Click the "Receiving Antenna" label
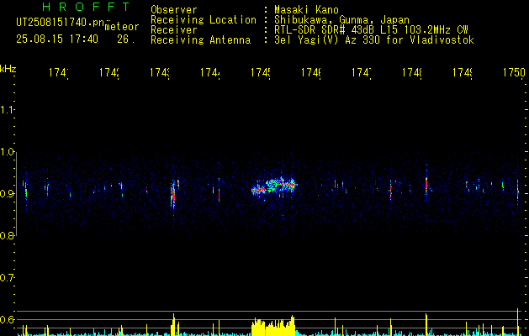 [x=201, y=40]
